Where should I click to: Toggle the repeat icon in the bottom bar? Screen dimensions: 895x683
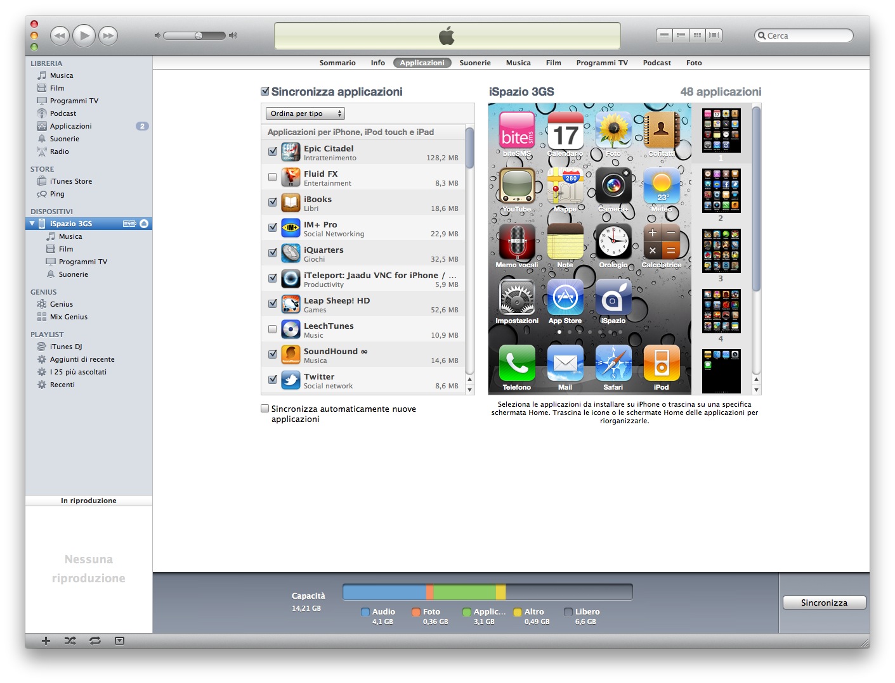[x=95, y=641]
